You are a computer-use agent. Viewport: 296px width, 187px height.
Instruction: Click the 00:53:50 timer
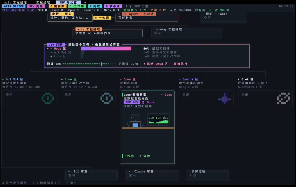click(x=286, y=6)
